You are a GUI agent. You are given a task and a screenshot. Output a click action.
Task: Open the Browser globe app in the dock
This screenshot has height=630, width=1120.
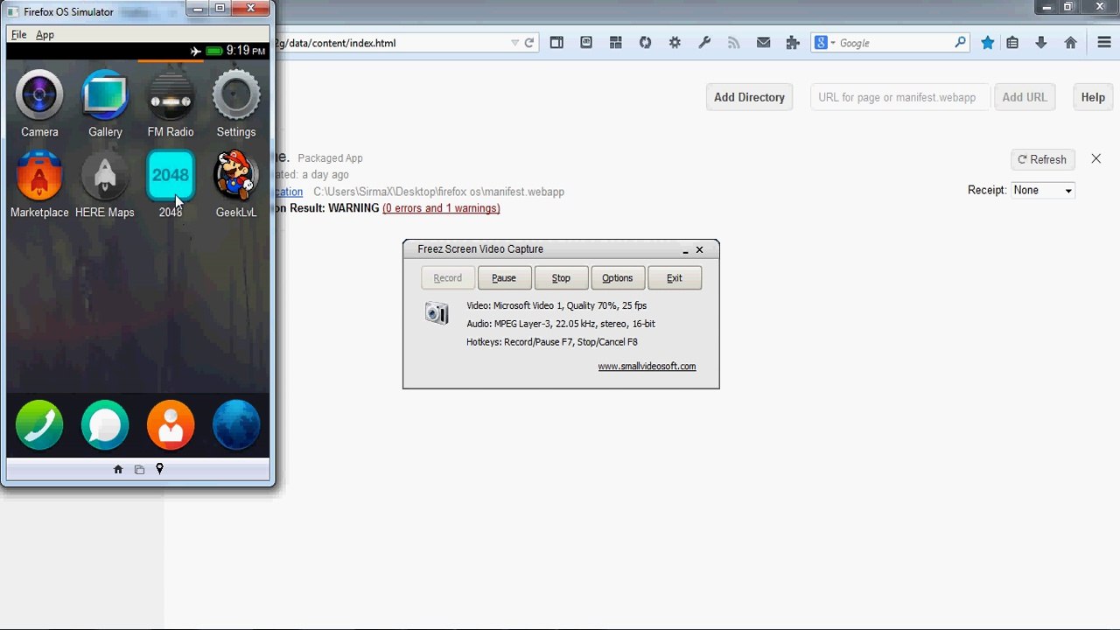(x=236, y=425)
